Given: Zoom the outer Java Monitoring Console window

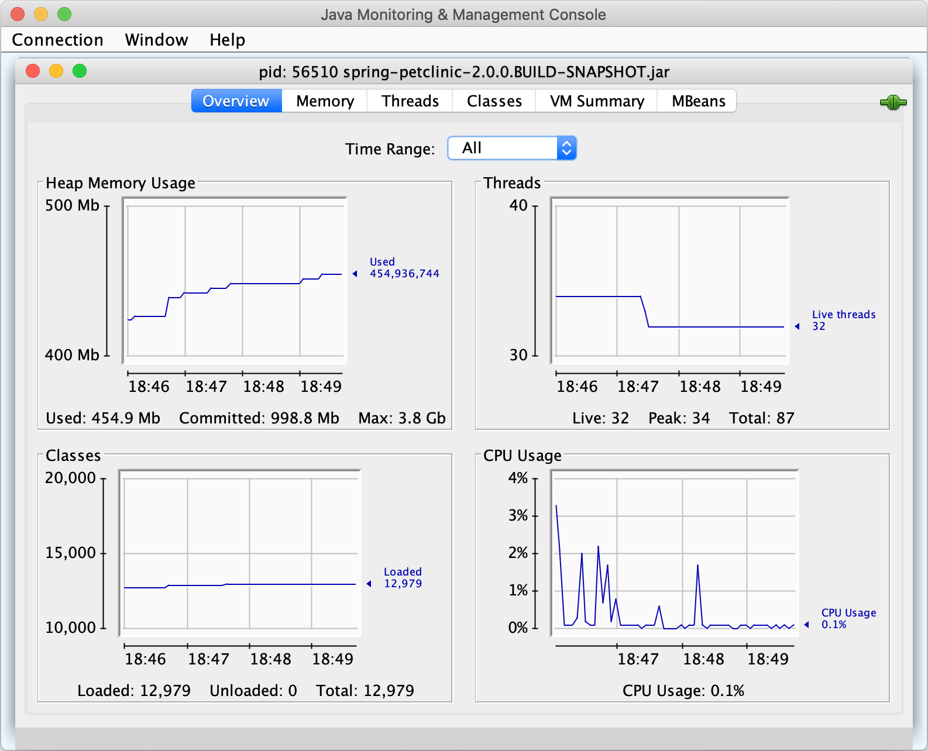Looking at the screenshot, I should (x=64, y=14).
